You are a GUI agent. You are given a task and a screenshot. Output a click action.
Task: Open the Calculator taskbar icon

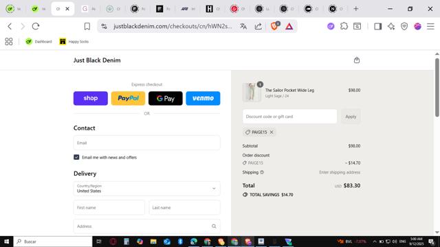point(126,242)
